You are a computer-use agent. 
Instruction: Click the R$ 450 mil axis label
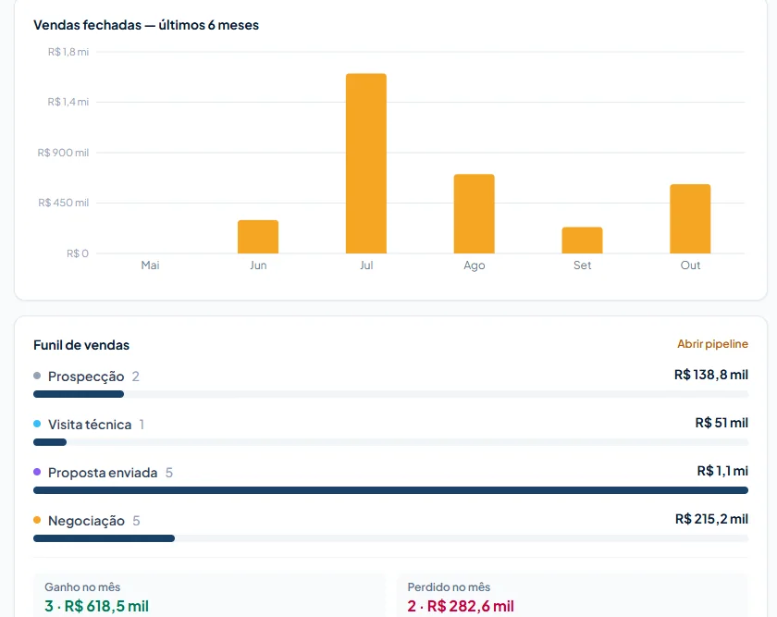click(64, 203)
